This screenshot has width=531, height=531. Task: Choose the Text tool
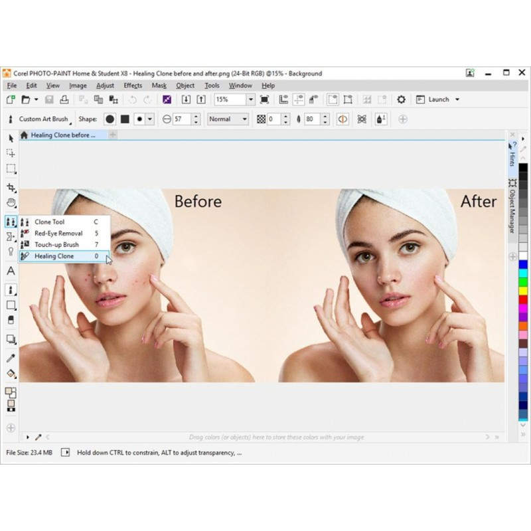pos(11,271)
